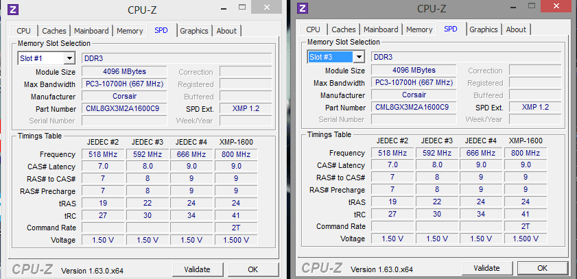Image resolution: width=577 pixels, height=279 pixels.
Task: Click Validate button in left window
Action: click(197, 269)
